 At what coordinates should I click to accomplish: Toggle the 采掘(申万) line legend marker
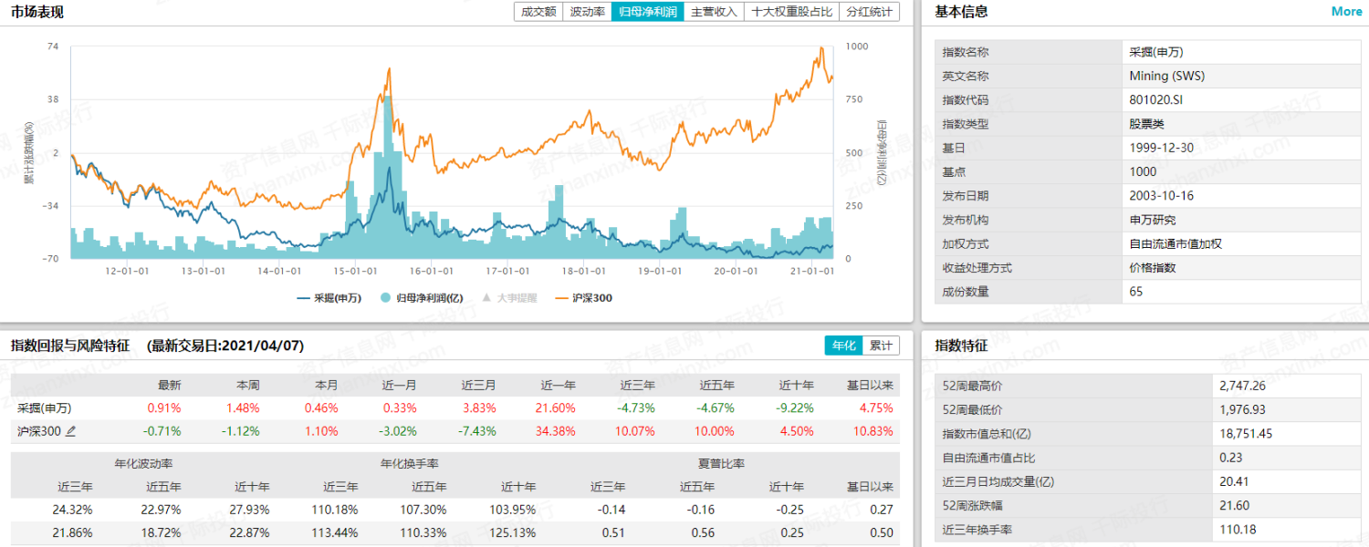click(x=329, y=297)
